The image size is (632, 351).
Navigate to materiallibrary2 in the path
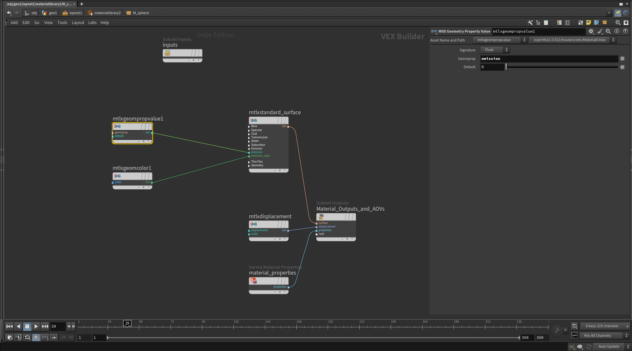(104, 13)
